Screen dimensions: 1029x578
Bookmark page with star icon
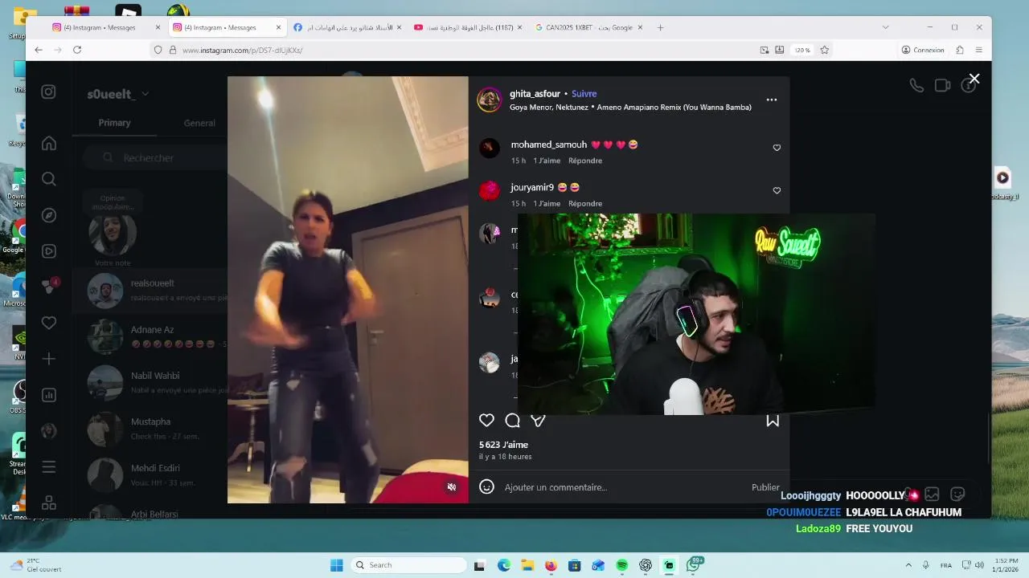(x=824, y=50)
